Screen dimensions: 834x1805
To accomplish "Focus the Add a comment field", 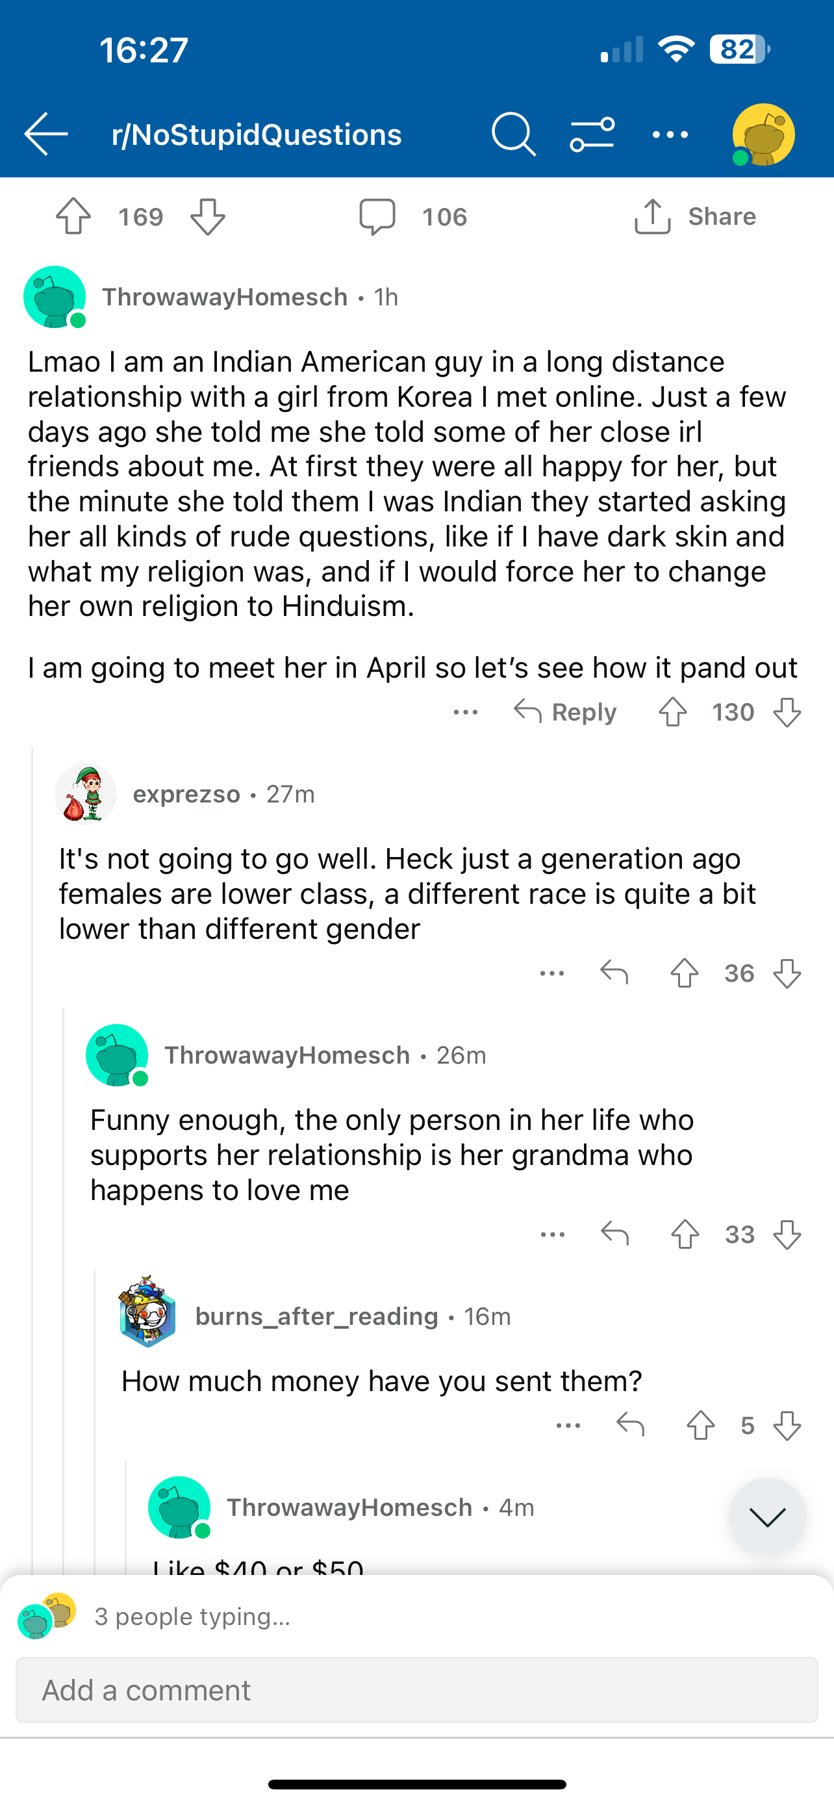I will click(x=416, y=1690).
